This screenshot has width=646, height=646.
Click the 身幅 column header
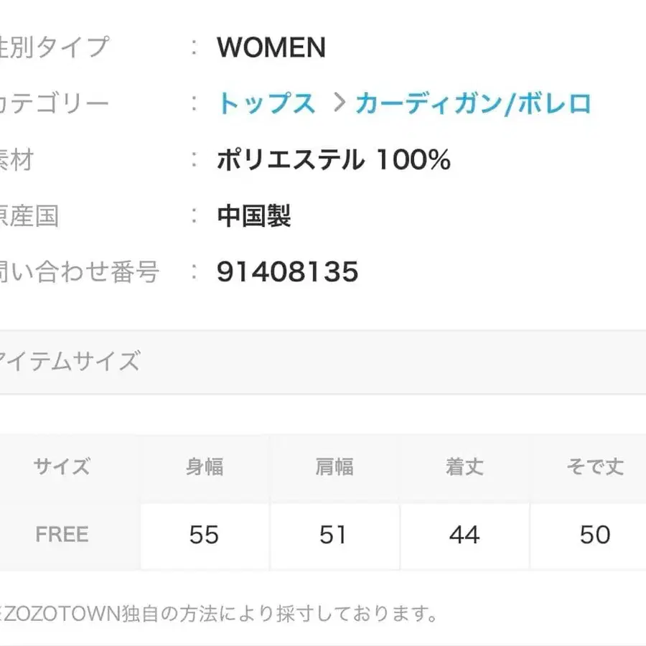pos(204,466)
